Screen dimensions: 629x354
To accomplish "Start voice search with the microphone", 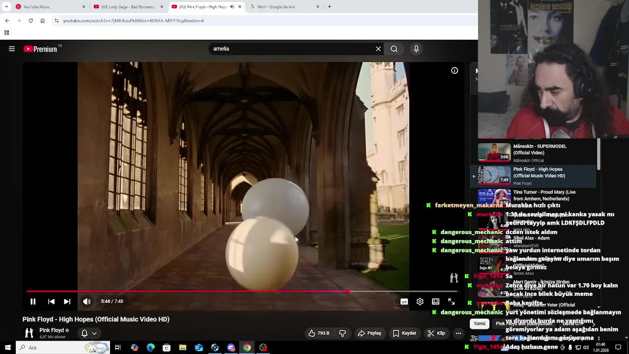I will (416, 49).
